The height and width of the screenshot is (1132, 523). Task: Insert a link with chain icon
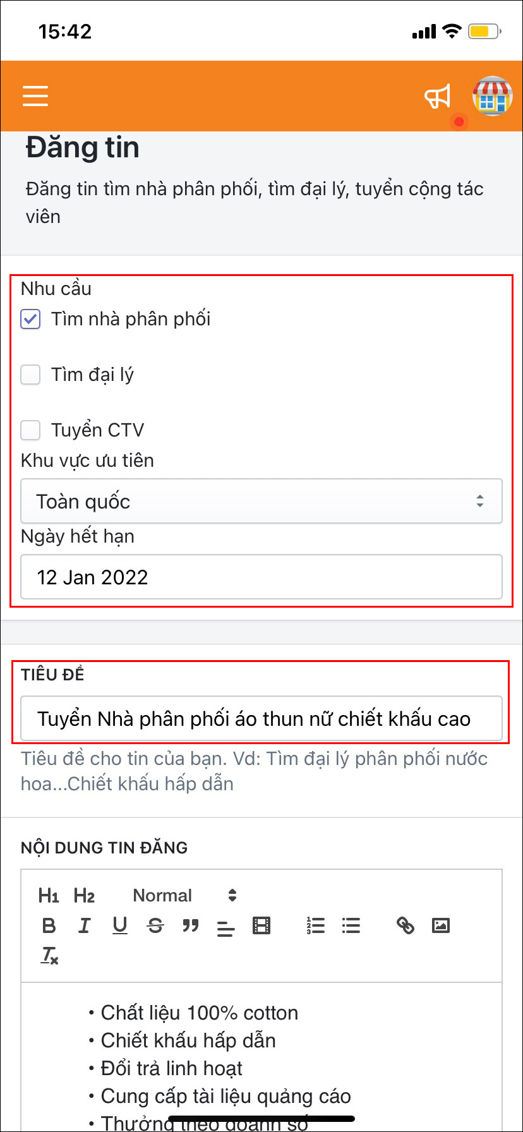coord(406,926)
